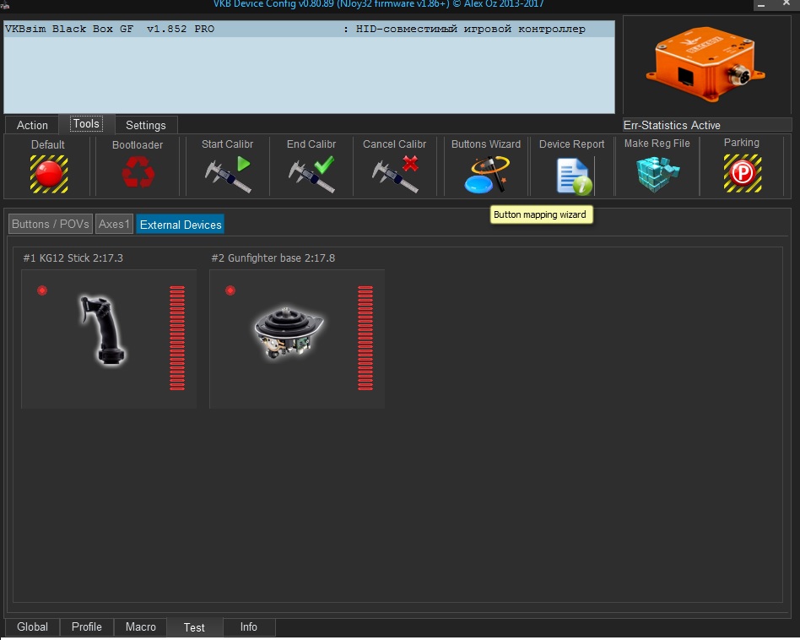Select the Test bottom tab
Image resolution: width=800 pixels, height=640 pixels.
coord(194,627)
